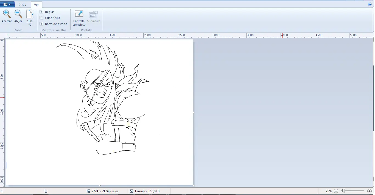Click the selection size icon in status bar
The image size is (375, 195).
coord(46,191)
